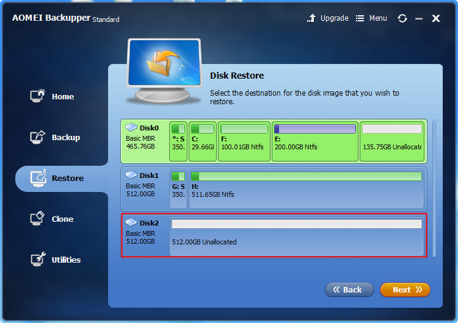This screenshot has width=458, height=323.
Task: Select the Disk0 465.76GB label
Action: click(x=140, y=146)
